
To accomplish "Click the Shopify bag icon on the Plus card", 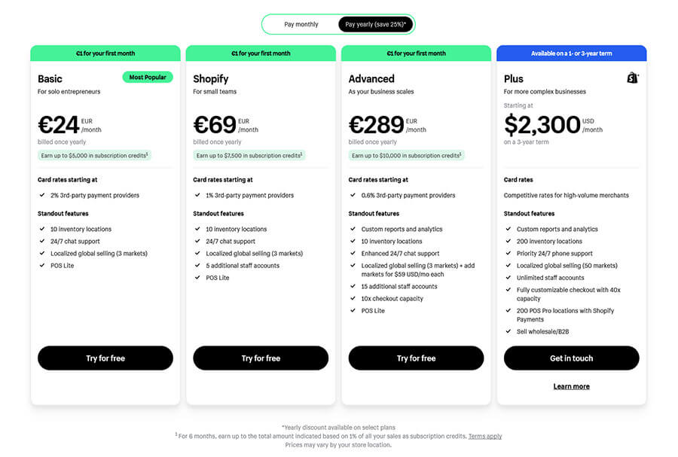I will (631, 78).
